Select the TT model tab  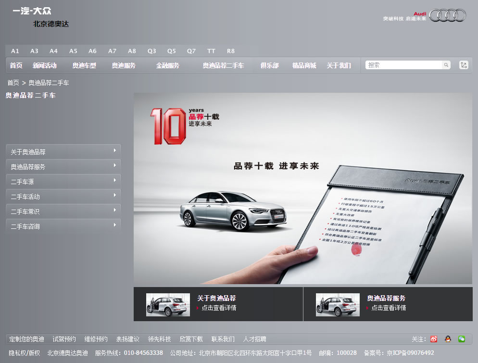(211, 51)
